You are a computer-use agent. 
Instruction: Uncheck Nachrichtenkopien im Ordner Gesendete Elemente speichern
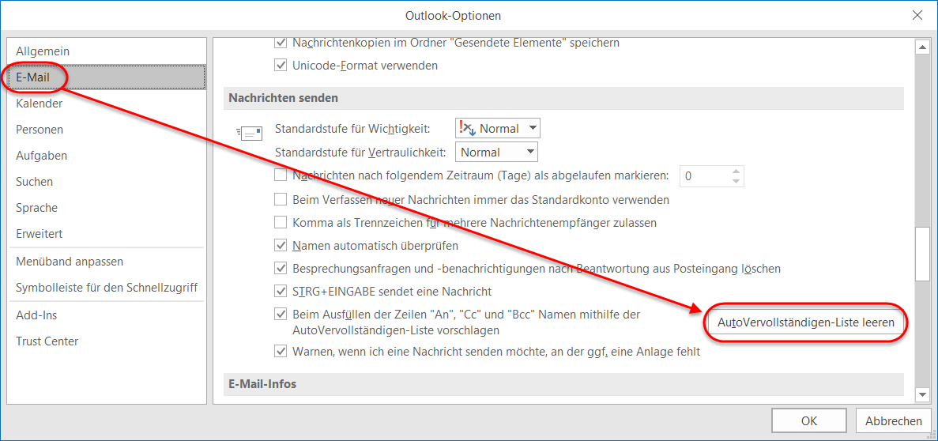pyautogui.click(x=281, y=43)
